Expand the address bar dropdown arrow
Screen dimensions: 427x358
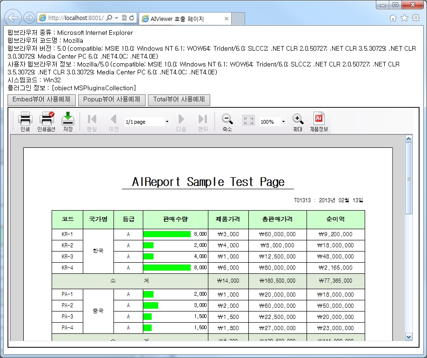[x=117, y=18]
